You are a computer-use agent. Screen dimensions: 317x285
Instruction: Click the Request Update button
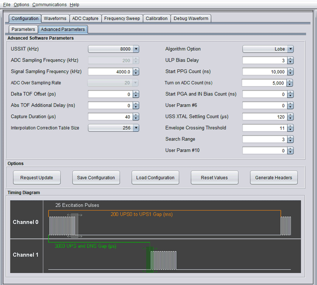37,178
